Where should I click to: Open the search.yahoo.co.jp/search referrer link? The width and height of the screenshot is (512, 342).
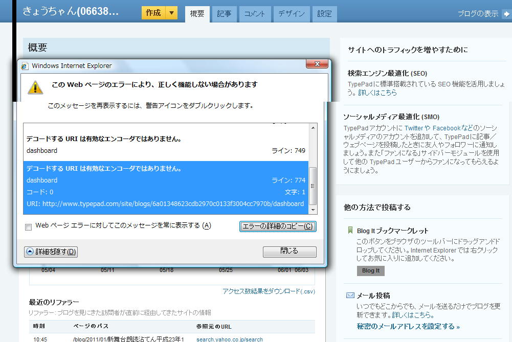click(230, 339)
